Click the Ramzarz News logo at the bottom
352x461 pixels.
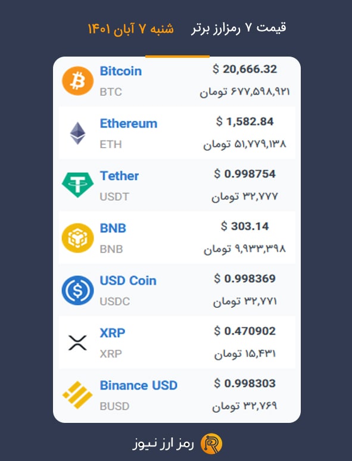[x=211, y=444]
